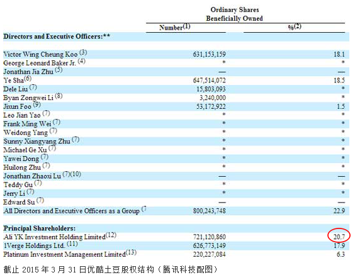
Task: Click the circled percentage 20.7
Action: (x=339, y=237)
